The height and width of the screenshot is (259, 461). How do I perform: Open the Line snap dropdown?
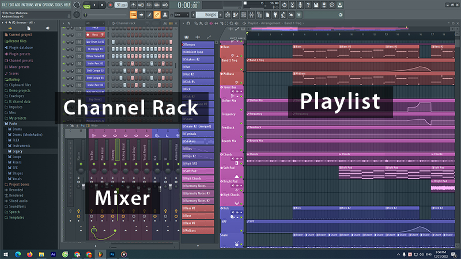182,15
